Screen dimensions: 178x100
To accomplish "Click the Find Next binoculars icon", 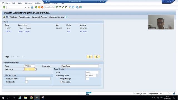I will pyautogui.click(x=53, y=7).
